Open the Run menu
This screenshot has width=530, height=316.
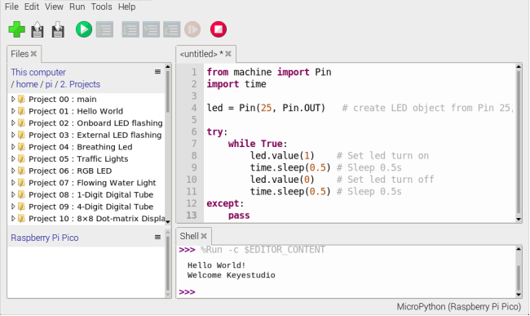coord(77,7)
